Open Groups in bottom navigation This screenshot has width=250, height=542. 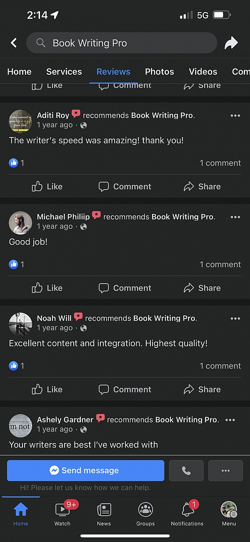click(145, 514)
